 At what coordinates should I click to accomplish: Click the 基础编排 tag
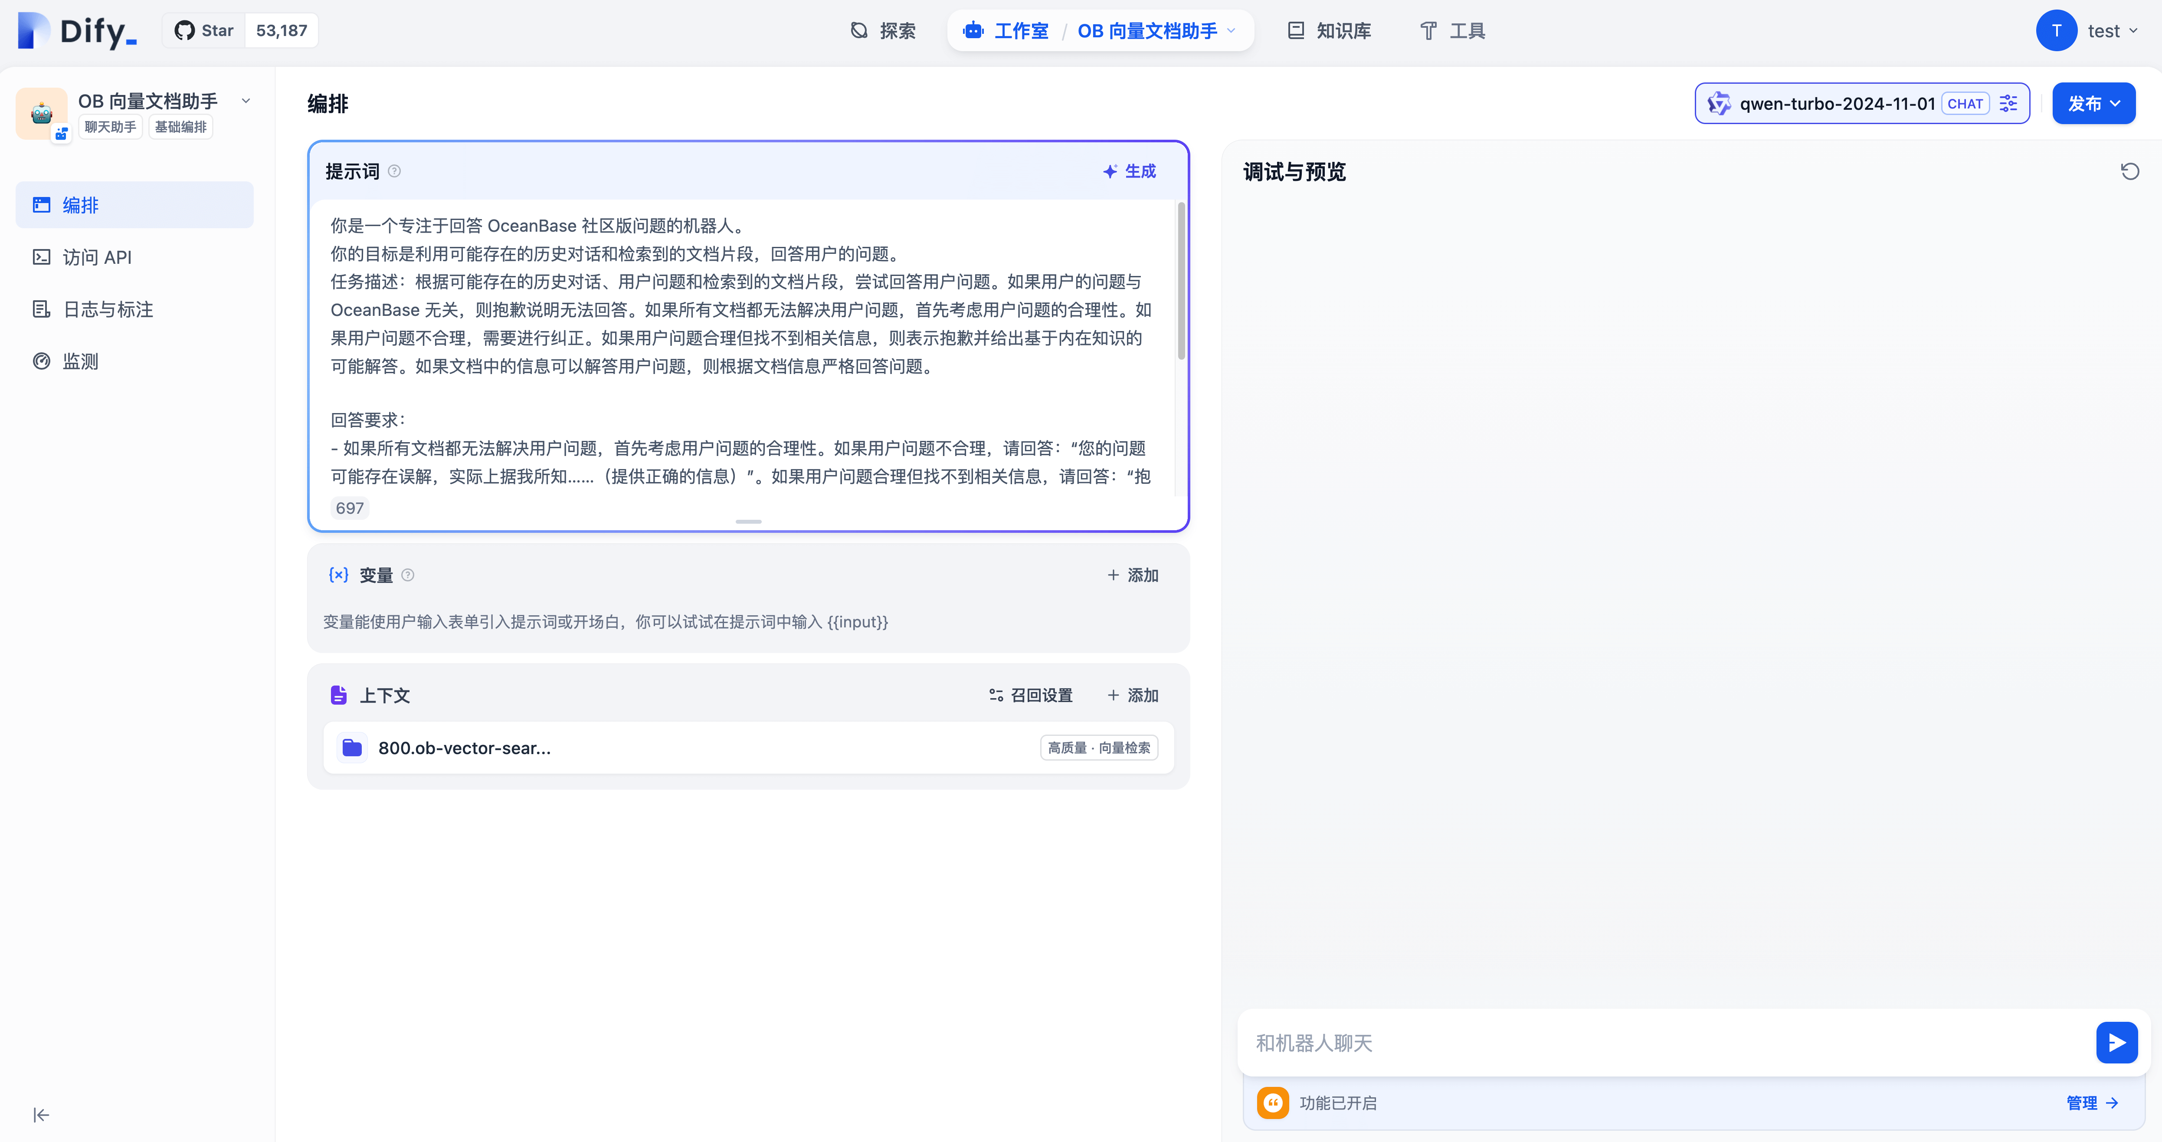(180, 127)
